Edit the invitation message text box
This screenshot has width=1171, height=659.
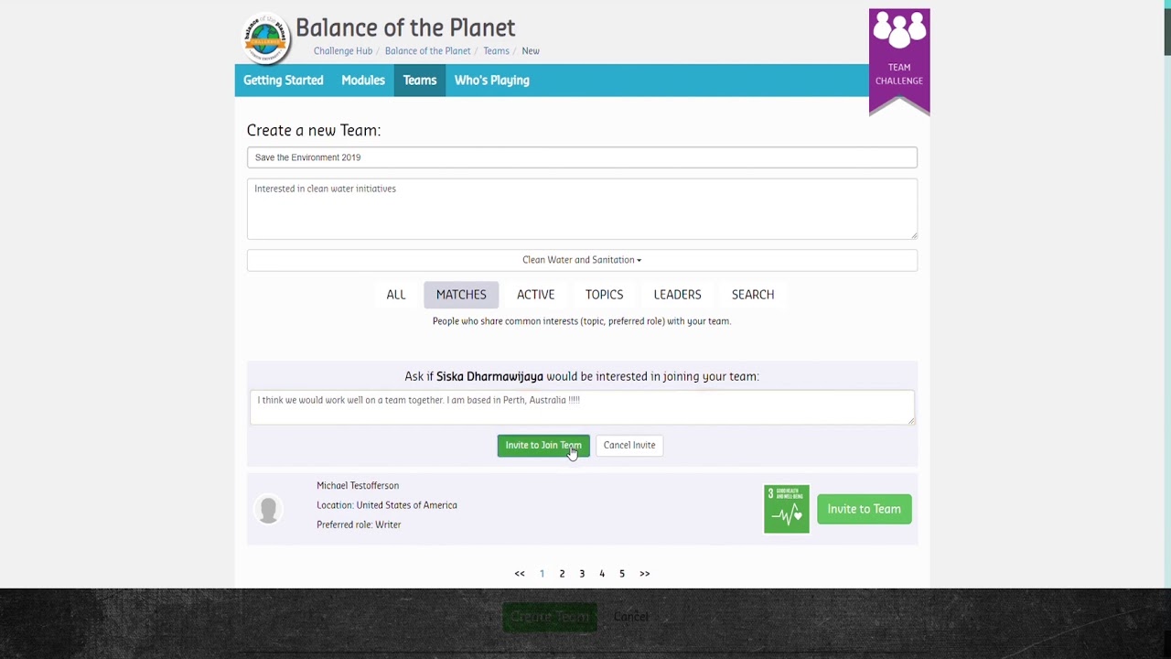(x=582, y=408)
